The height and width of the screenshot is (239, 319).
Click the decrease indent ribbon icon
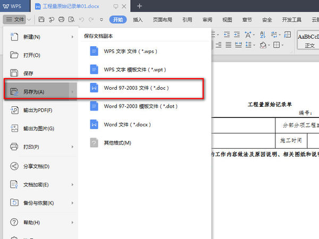click(226, 35)
